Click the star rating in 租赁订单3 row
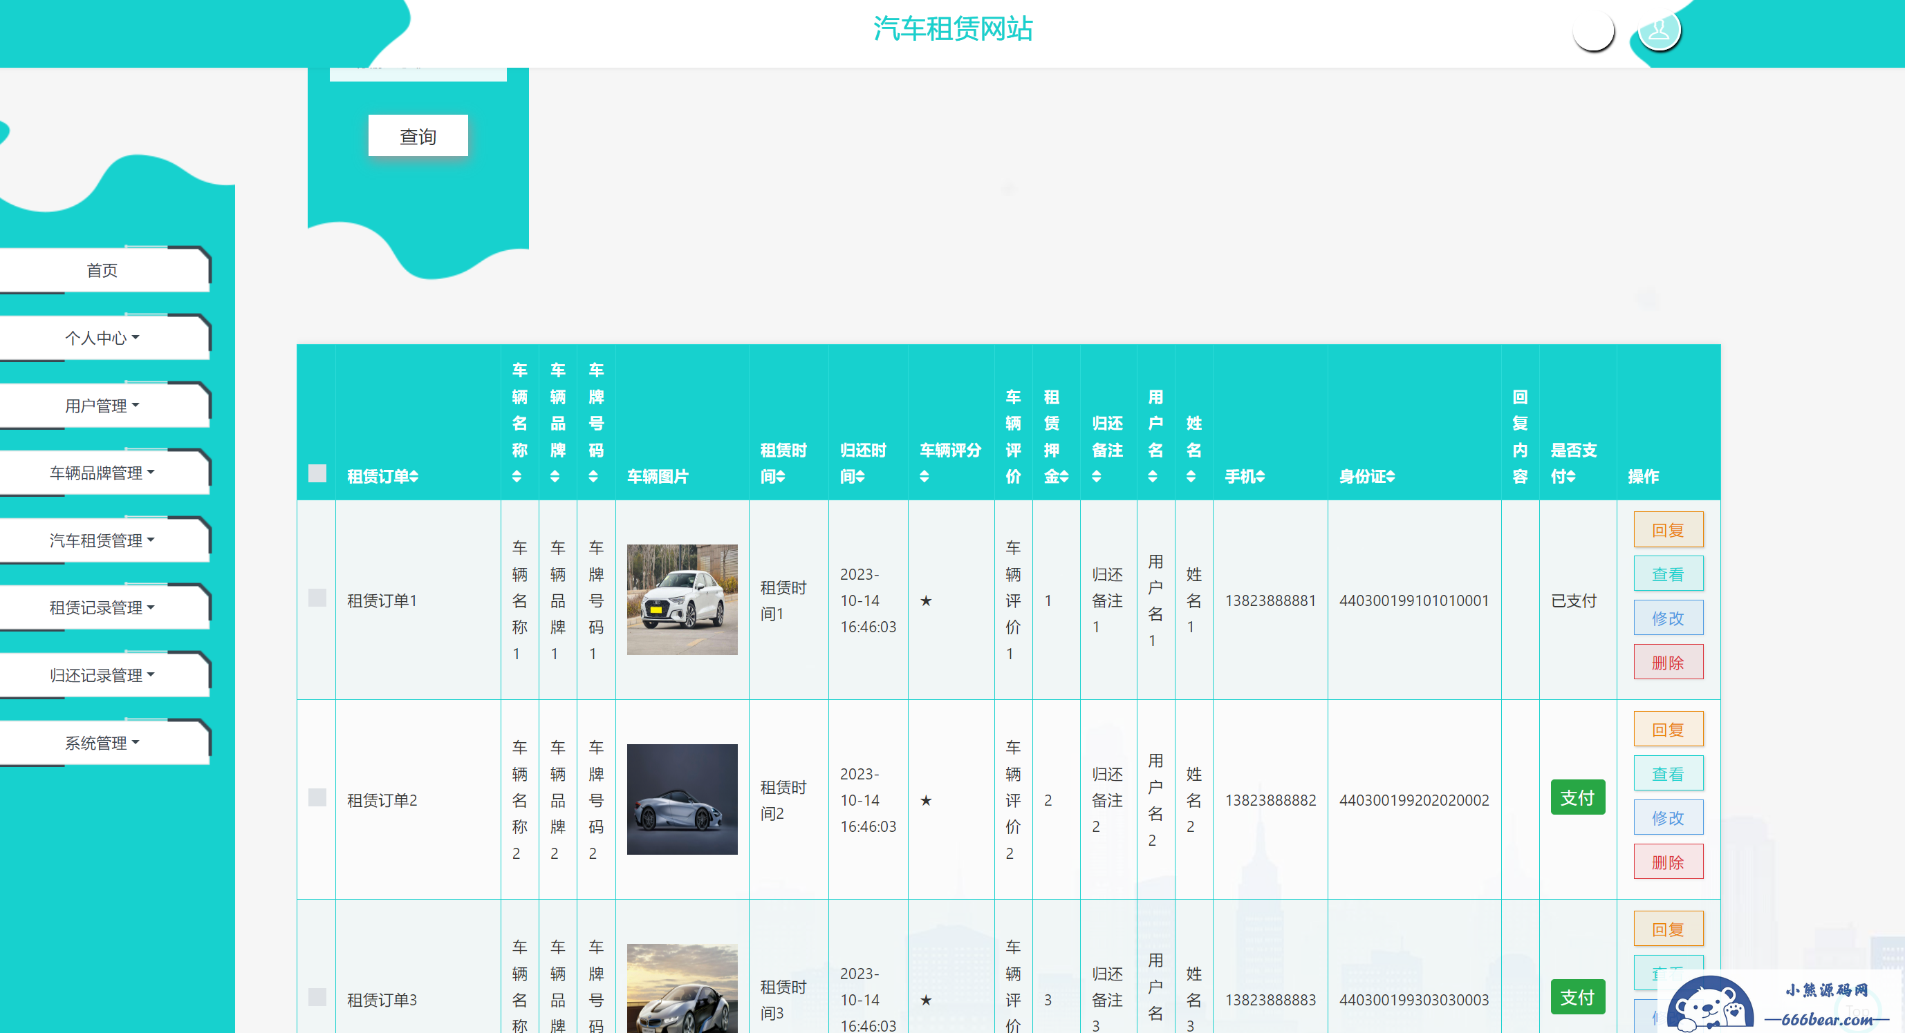 click(926, 1000)
